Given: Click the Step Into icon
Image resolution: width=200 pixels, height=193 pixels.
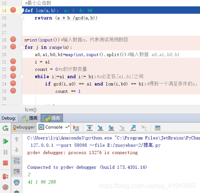Looking at the screenshot, I should click(x=100, y=128).
